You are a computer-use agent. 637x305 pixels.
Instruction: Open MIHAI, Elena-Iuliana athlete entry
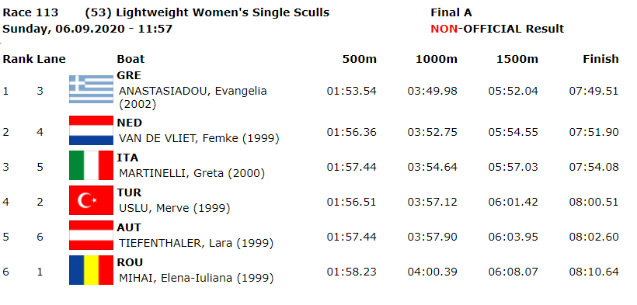pos(196,278)
